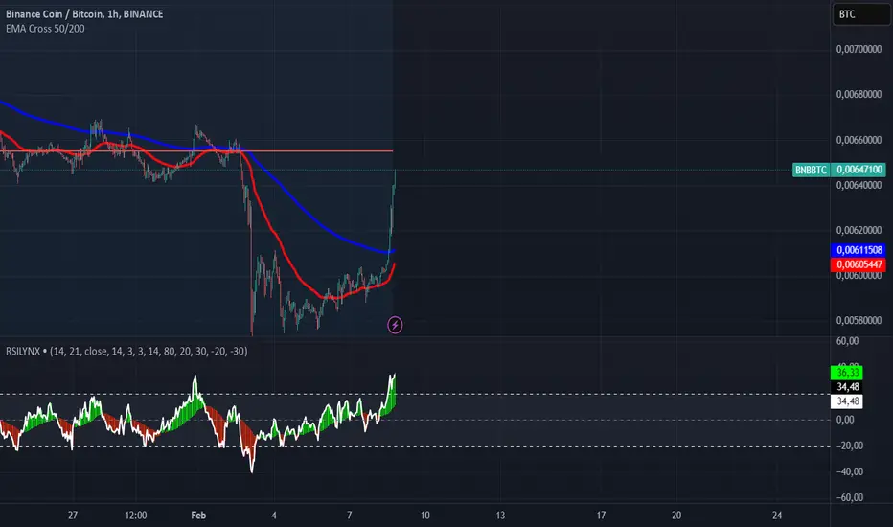Click the 20 date on time axis
Image resolution: width=893 pixels, height=527 pixels.
(x=676, y=516)
